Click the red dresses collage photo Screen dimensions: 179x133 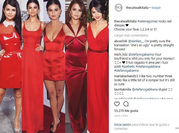[54, 66]
